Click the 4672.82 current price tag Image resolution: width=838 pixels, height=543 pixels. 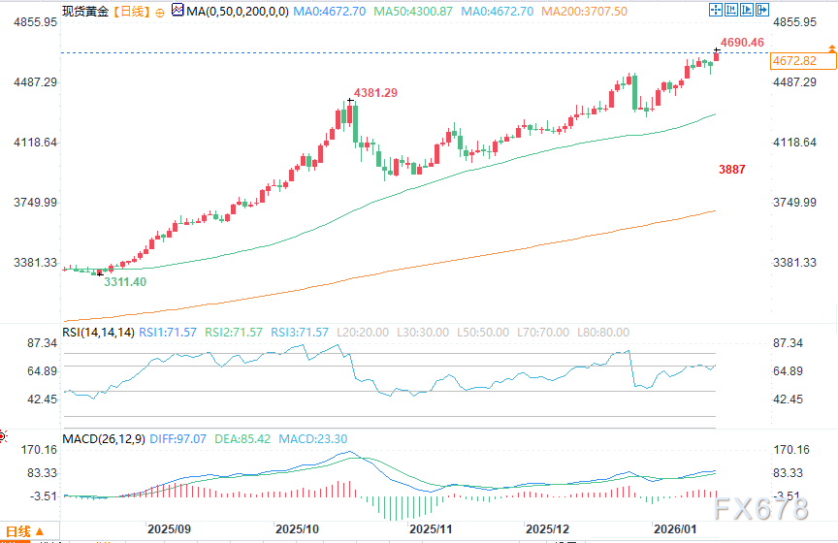point(793,61)
